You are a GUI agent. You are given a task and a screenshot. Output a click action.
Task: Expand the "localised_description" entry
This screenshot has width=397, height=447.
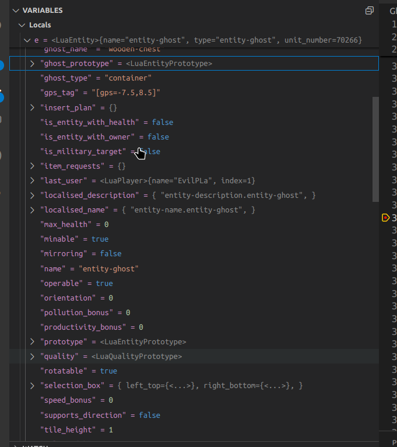(x=32, y=195)
